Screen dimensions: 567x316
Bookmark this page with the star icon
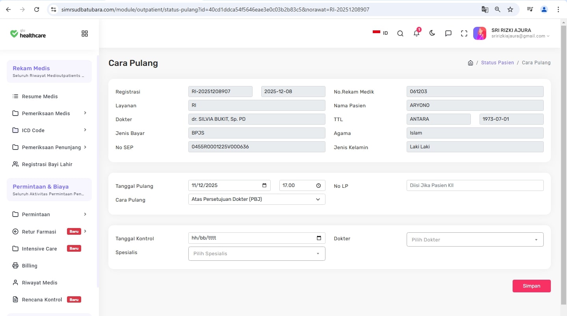[x=510, y=9]
